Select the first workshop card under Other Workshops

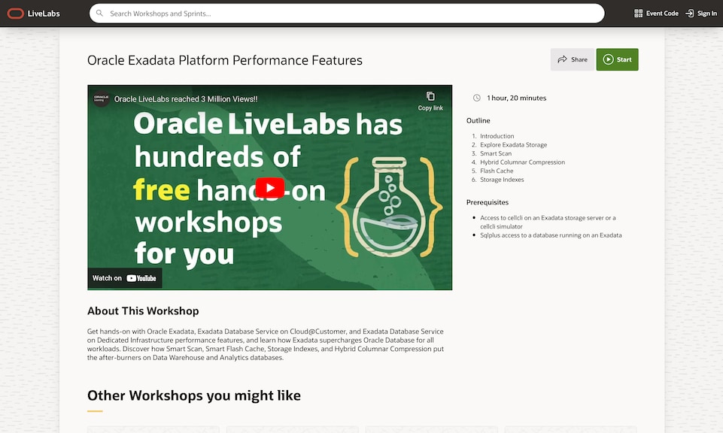[153, 430]
